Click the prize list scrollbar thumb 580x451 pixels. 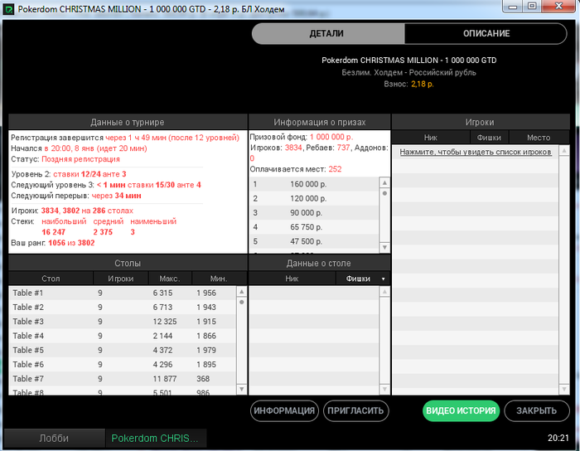tap(384, 193)
